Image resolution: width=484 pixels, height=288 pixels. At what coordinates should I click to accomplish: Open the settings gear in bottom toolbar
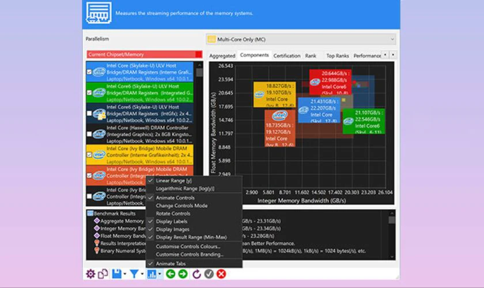(x=90, y=274)
